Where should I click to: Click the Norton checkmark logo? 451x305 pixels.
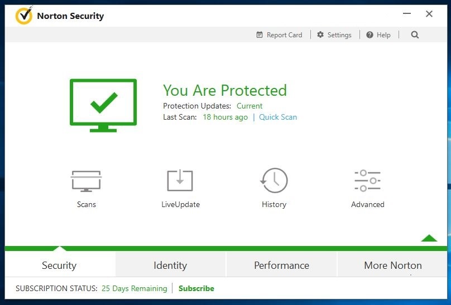point(24,16)
